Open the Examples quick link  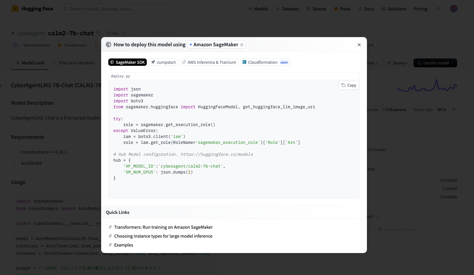pos(124,245)
